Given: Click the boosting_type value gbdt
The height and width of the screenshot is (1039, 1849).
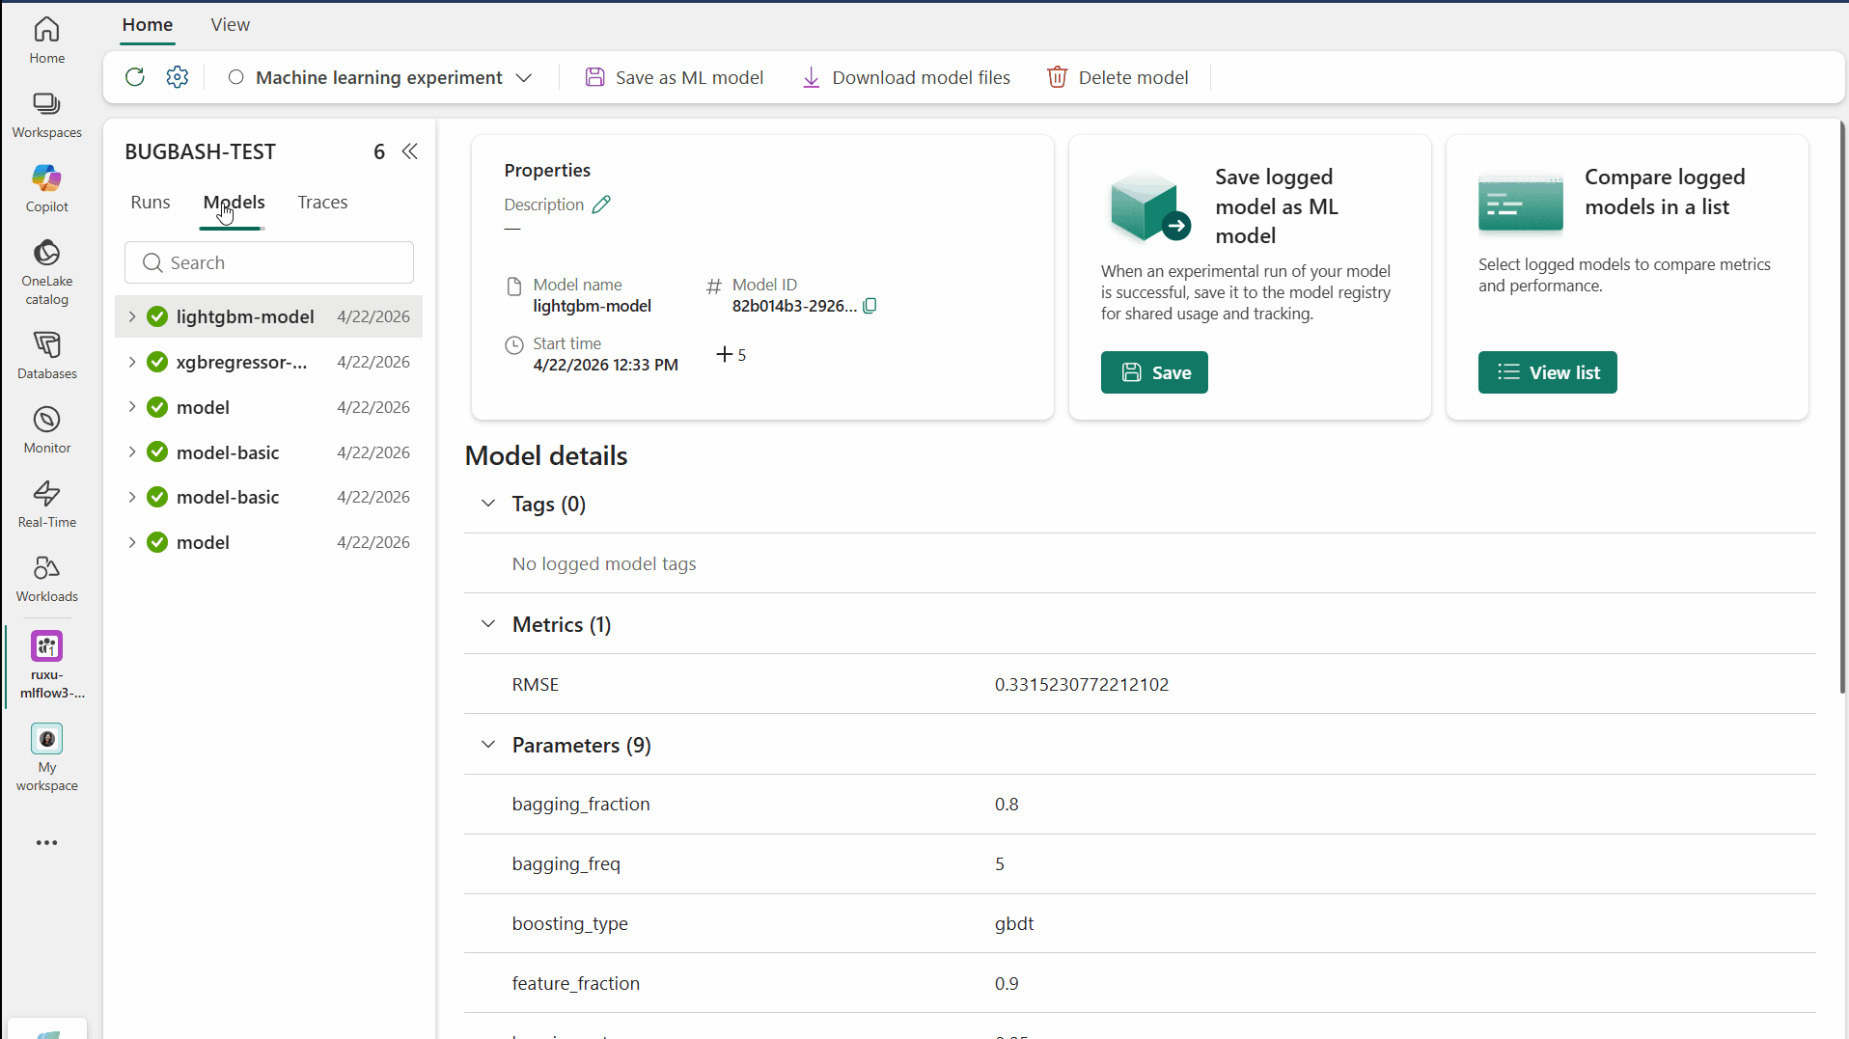Looking at the screenshot, I should tap(1014, 923).
